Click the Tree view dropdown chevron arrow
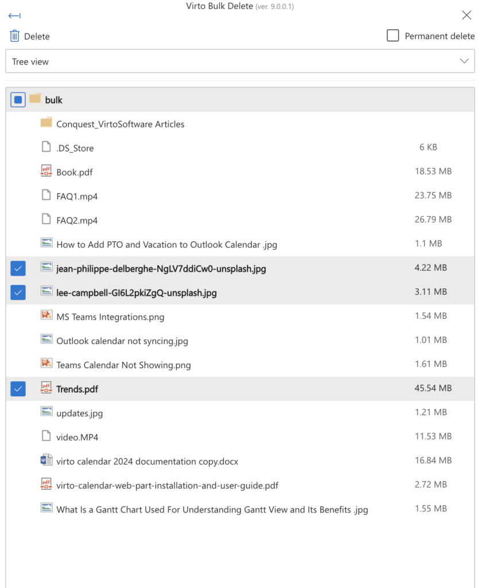 (464, 61)
